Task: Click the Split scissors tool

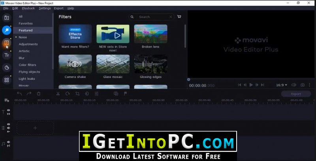Action: pyautogui.click(x=58, y=94)
